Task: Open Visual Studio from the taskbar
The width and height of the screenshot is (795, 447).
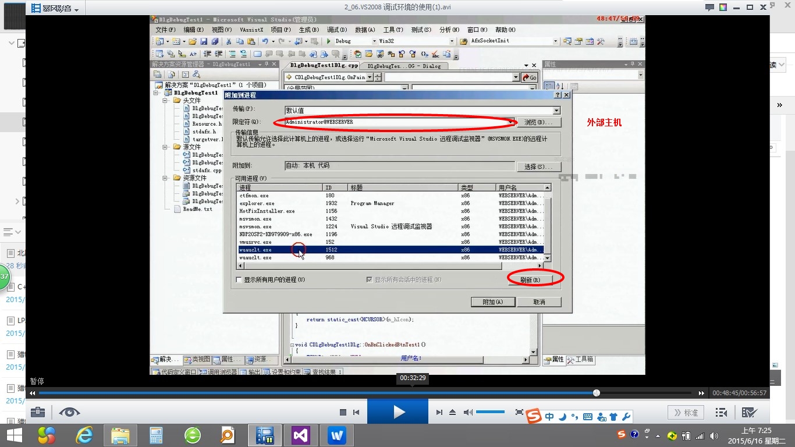Action: (301, 435)
